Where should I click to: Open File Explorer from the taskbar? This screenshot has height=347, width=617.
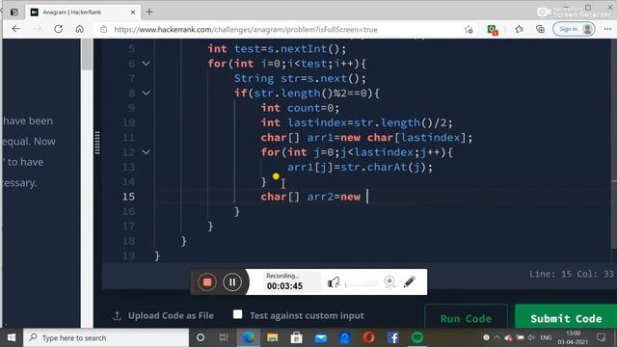pyautogui.click(x=272, y=337)
